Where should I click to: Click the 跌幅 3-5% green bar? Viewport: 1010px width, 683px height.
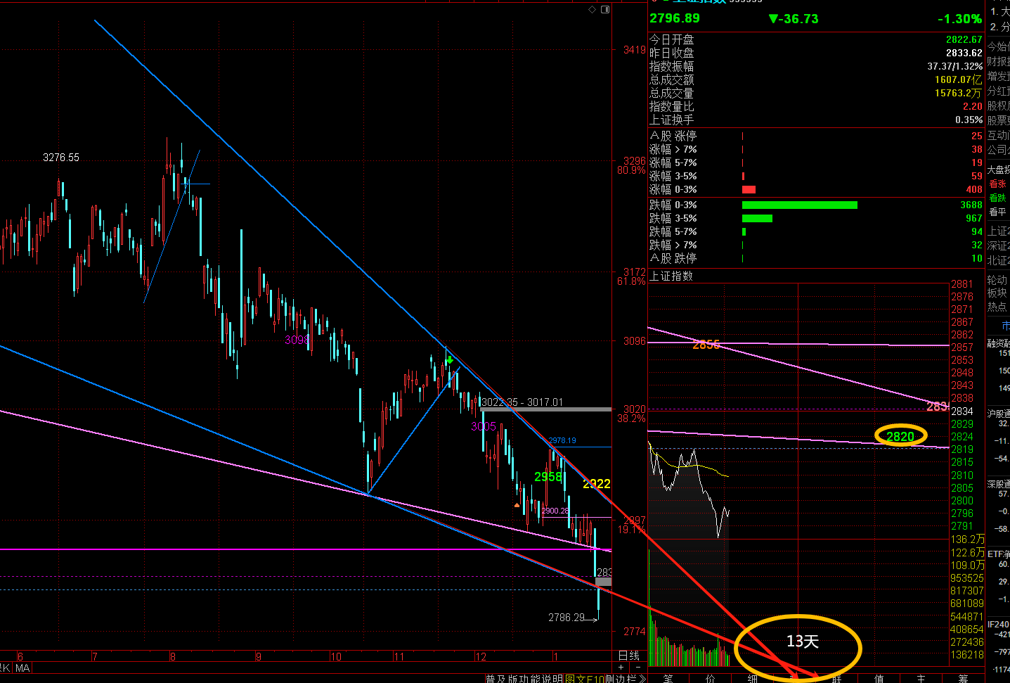[x=757, y=219]
